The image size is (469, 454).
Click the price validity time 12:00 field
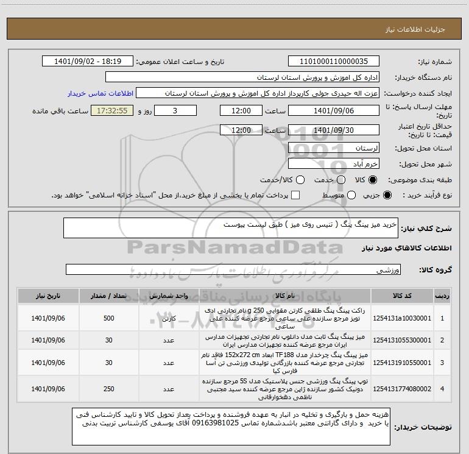[x=241, y=130]
